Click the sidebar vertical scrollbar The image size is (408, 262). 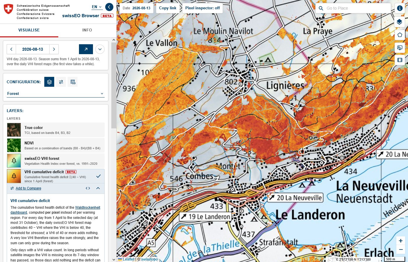(114, 86)
